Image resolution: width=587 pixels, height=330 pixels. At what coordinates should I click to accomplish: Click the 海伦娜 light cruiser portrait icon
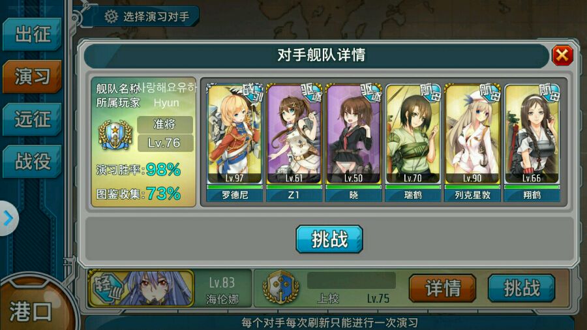[142, 288]
